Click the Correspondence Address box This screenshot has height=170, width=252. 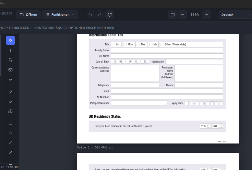click(x=135, y=73)
